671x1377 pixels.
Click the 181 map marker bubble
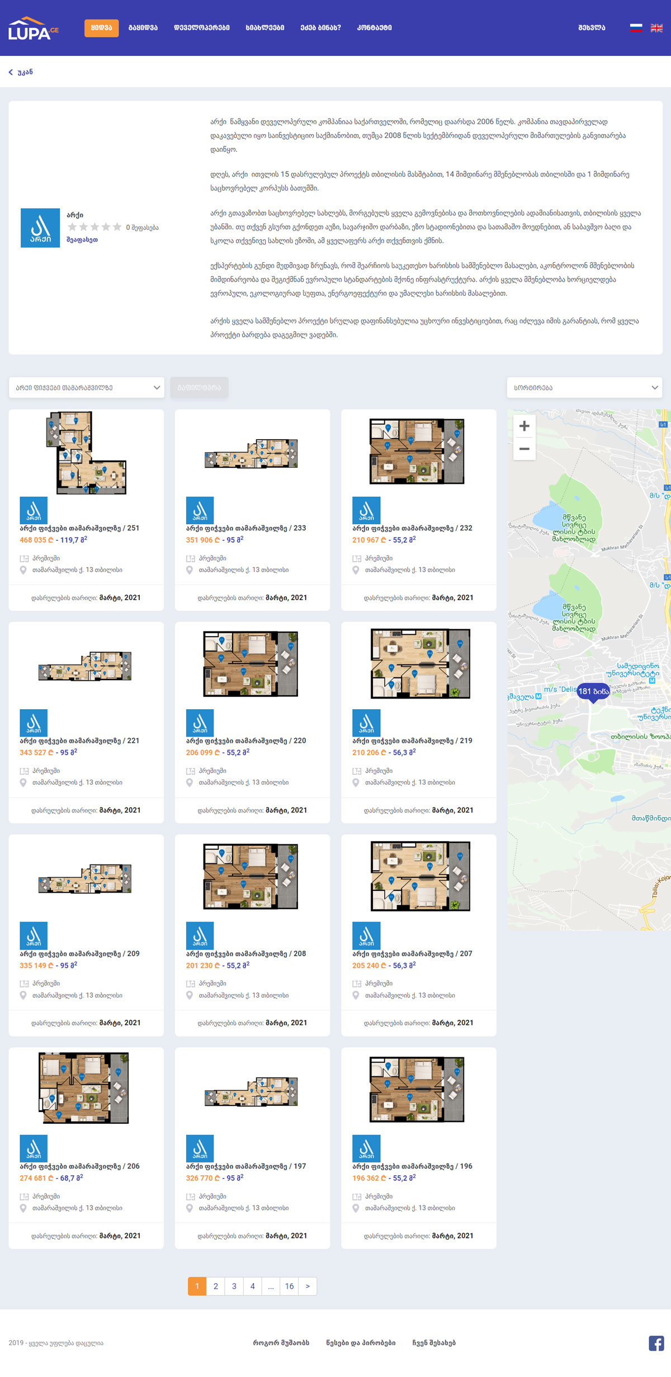tap(593, 691)
